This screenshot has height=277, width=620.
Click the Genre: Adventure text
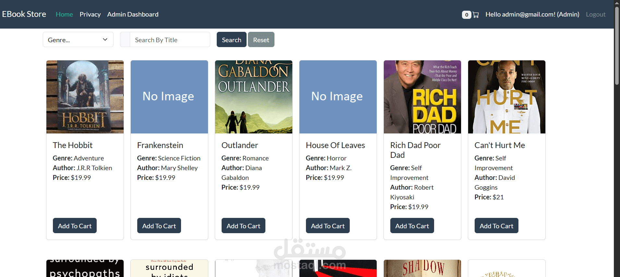[79, 158]
